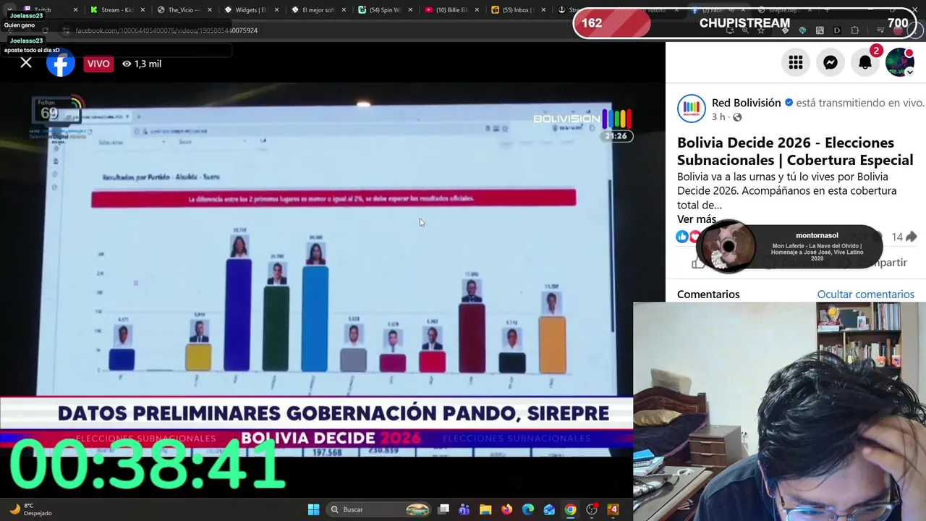This screenshot has height=521, width=926.
Task: Click the post title Bolivia Decide 2026
Action: (795, 151)
